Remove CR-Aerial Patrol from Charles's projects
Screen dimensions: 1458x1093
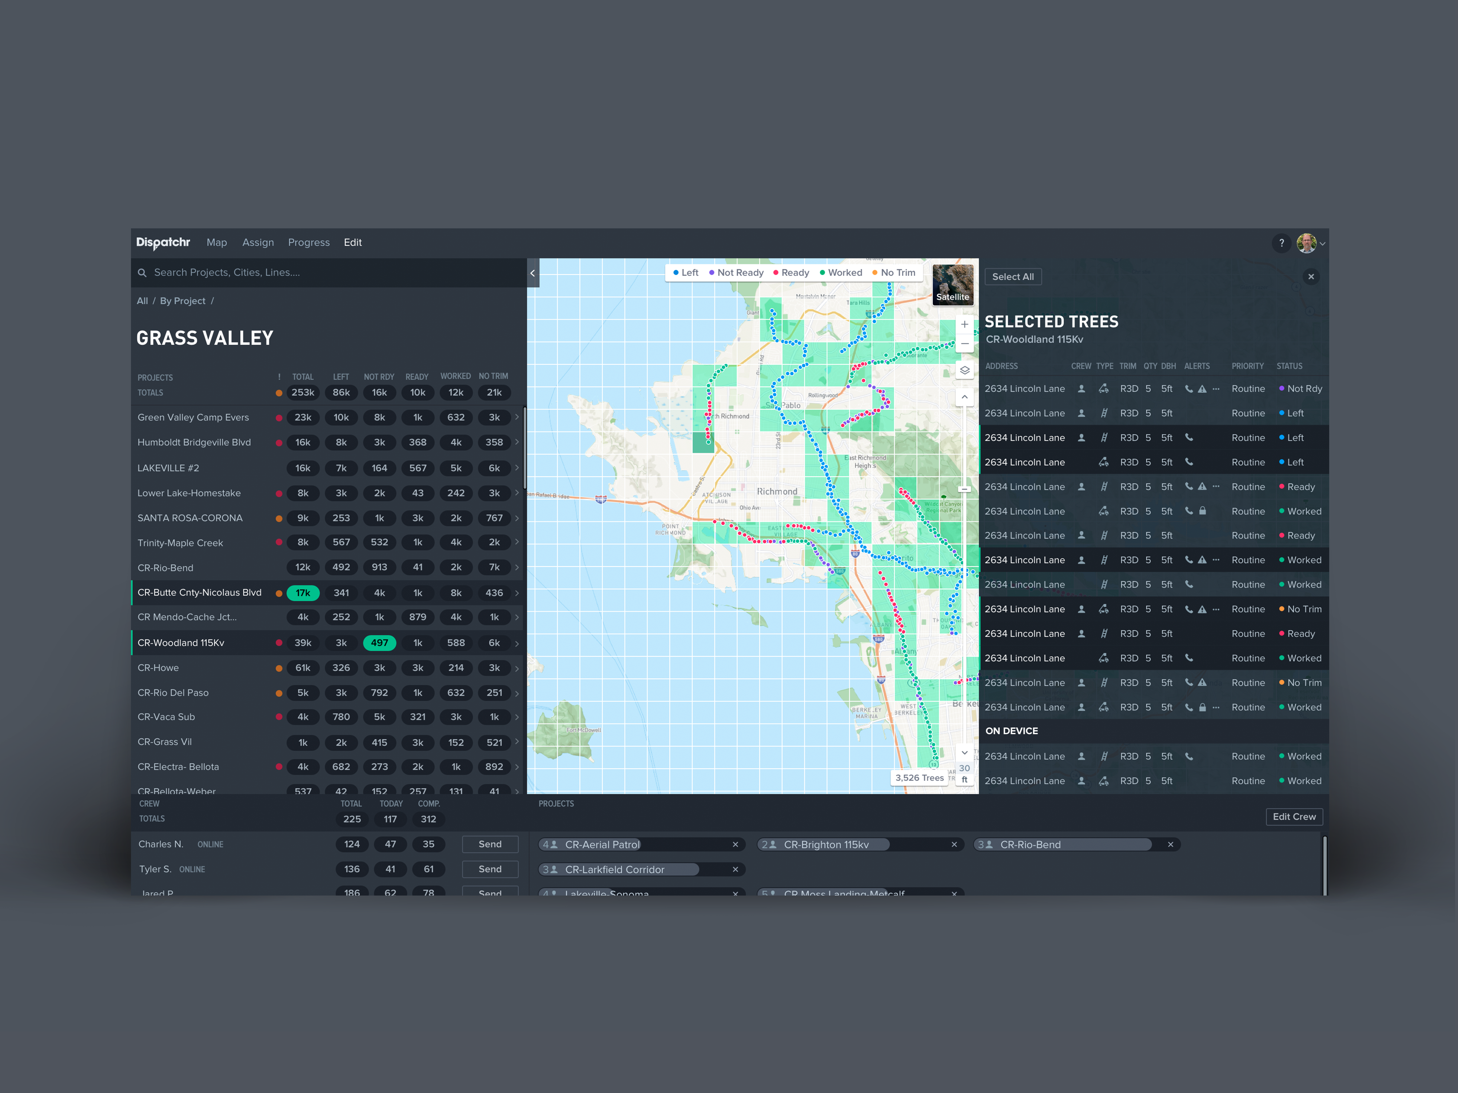(736, 845)
